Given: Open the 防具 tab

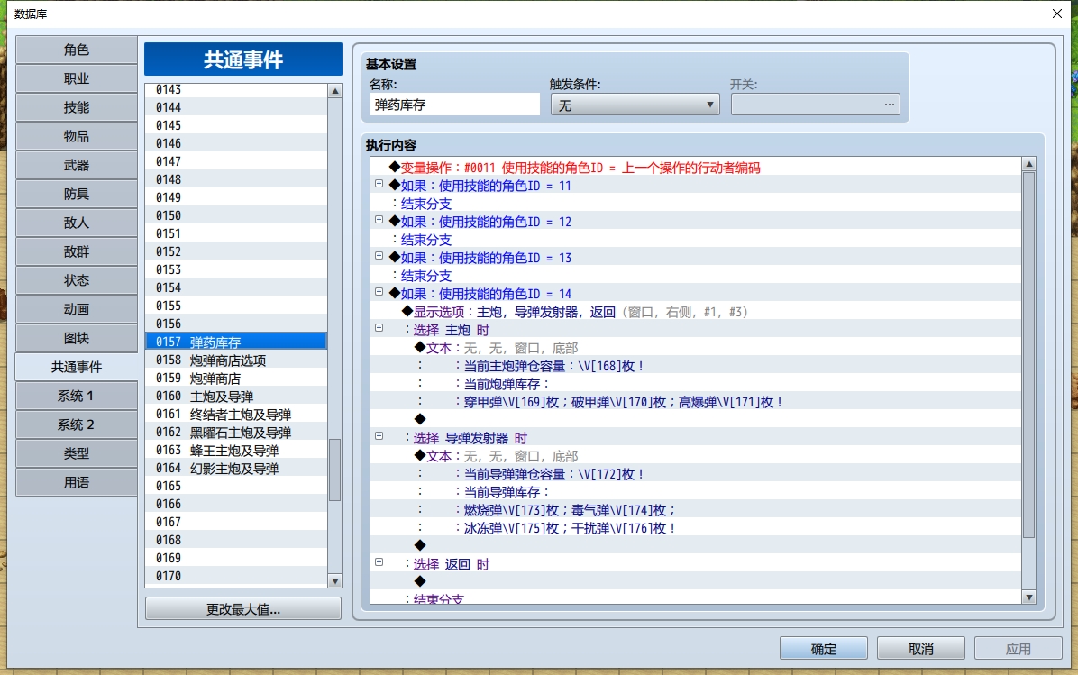Looking at the screenshot, I should (x=77, y=195).
